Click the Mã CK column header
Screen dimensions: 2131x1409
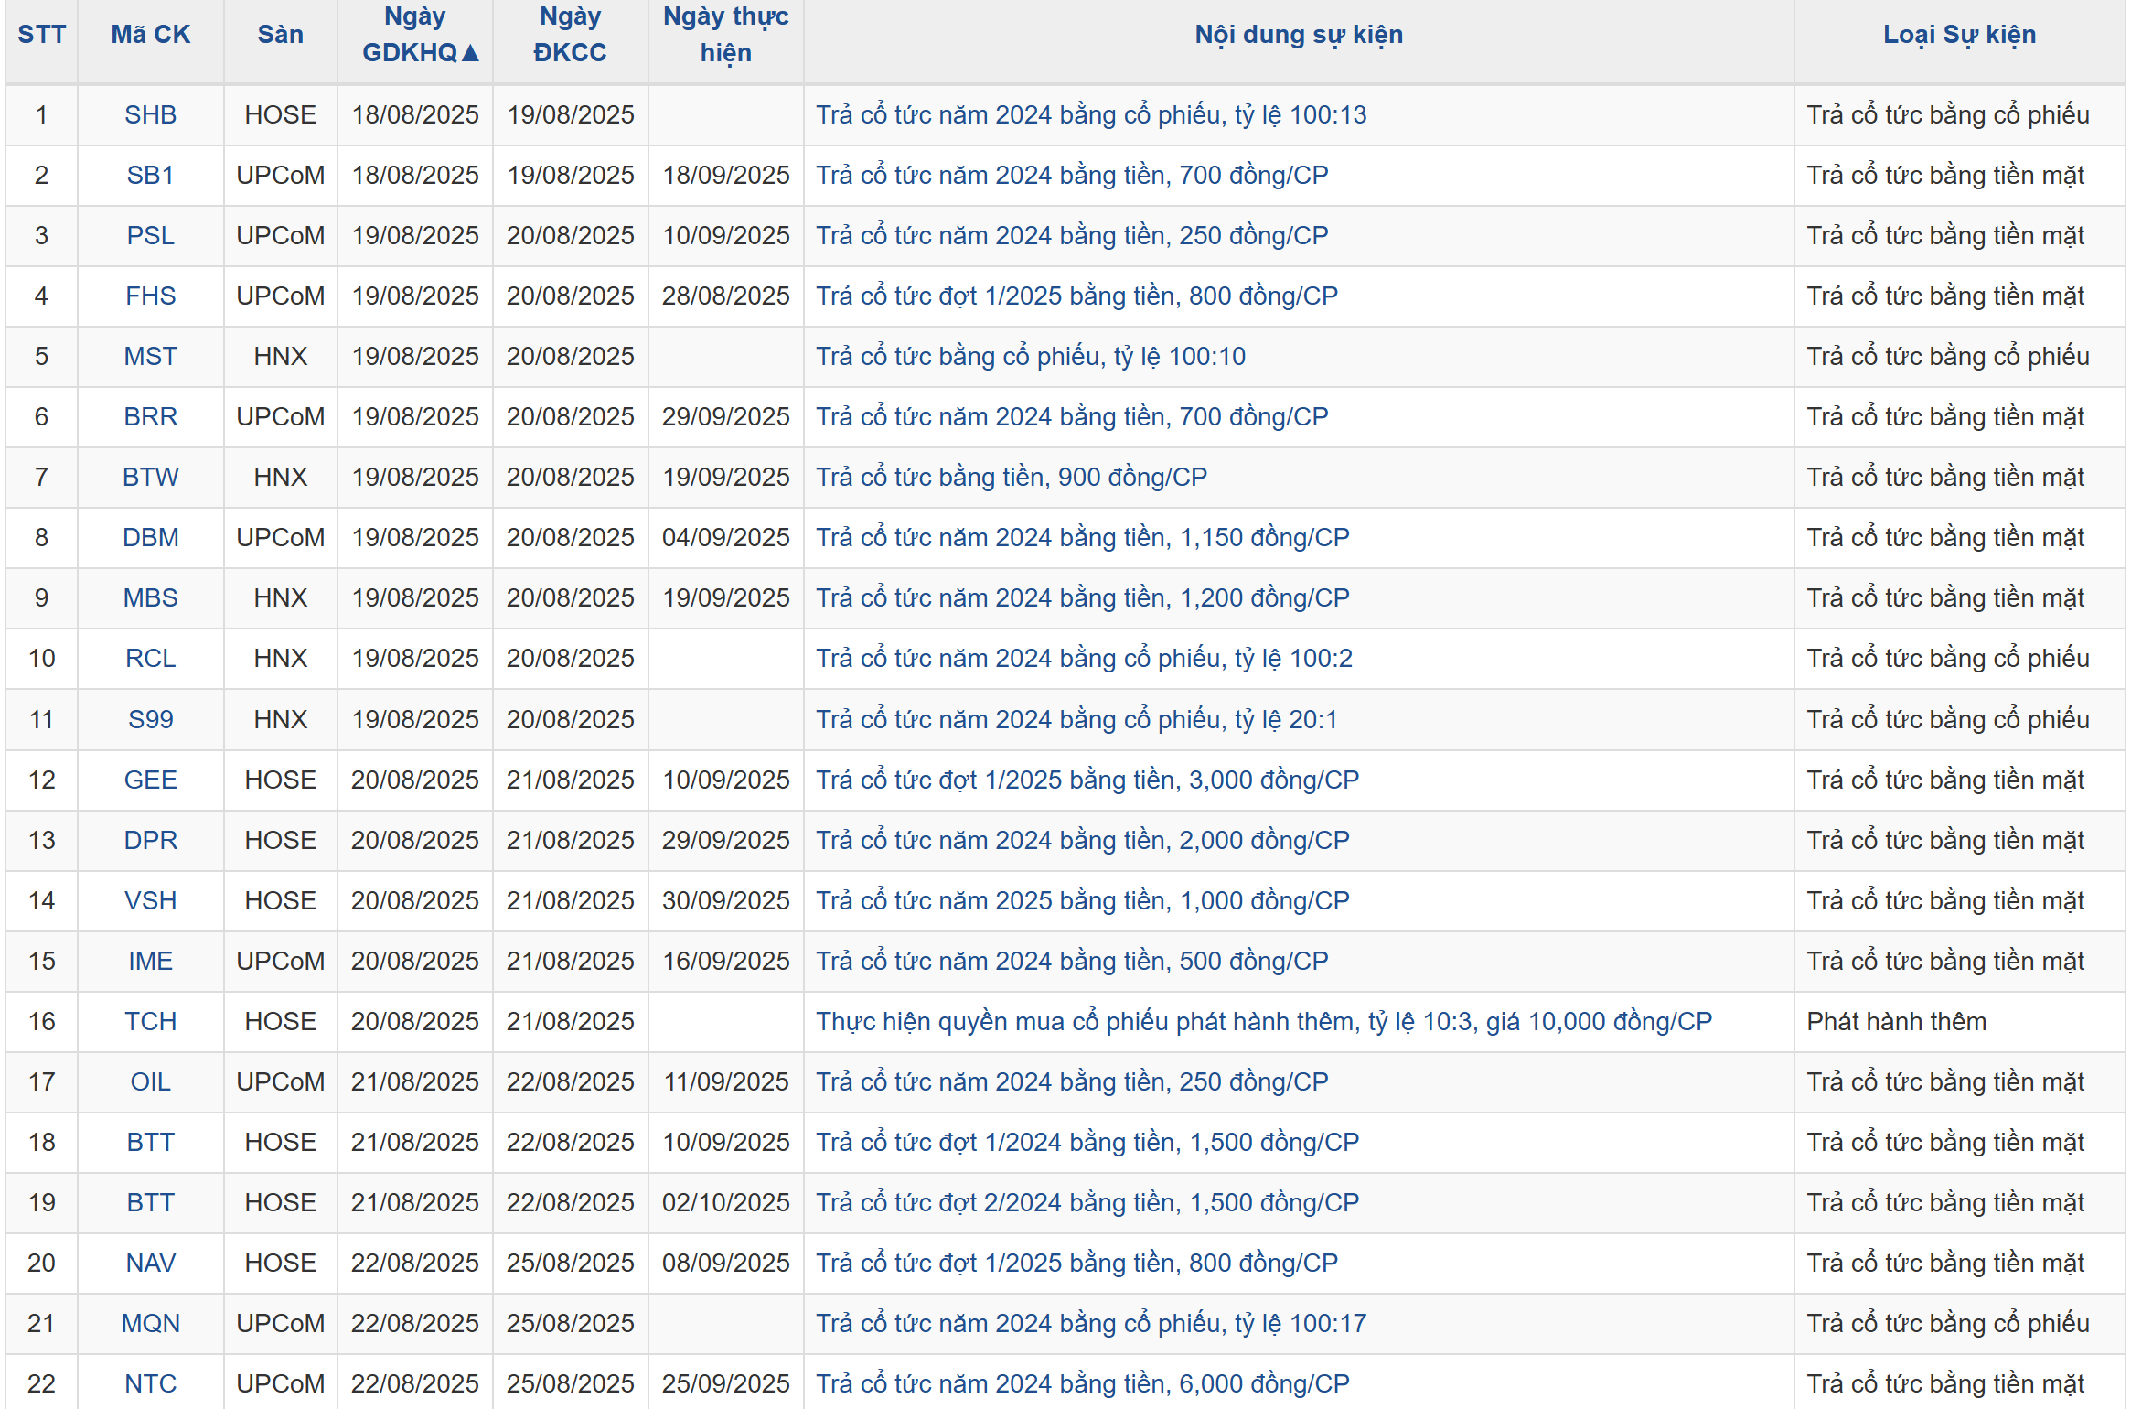point(151,35)
